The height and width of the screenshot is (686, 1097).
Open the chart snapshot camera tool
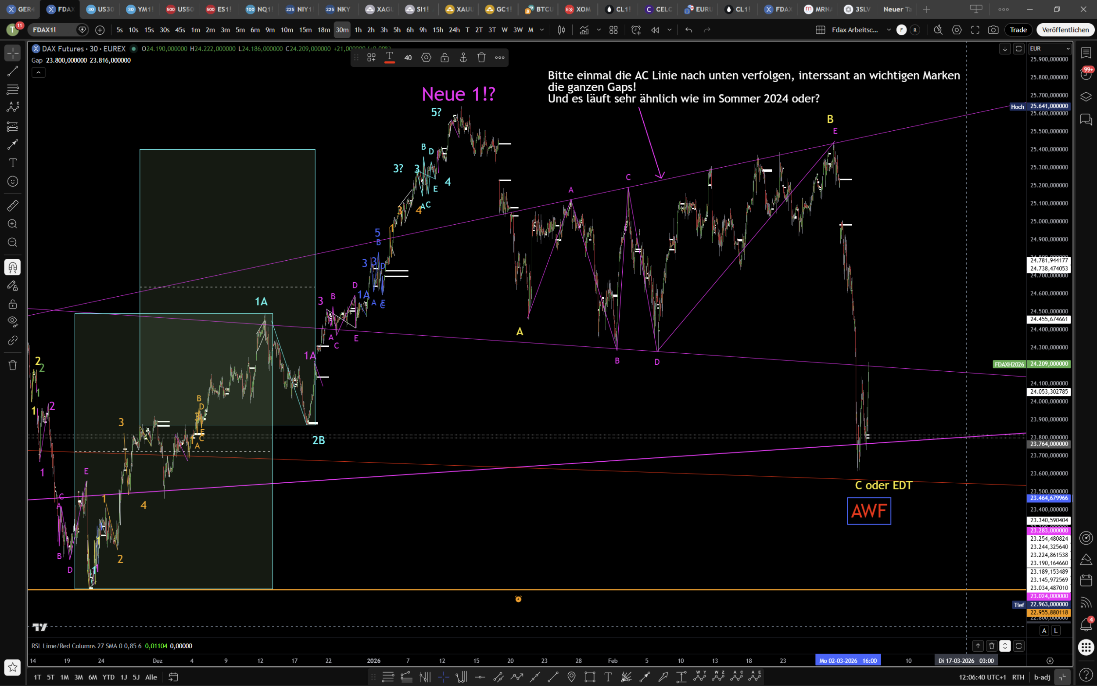tap(993, 30)
